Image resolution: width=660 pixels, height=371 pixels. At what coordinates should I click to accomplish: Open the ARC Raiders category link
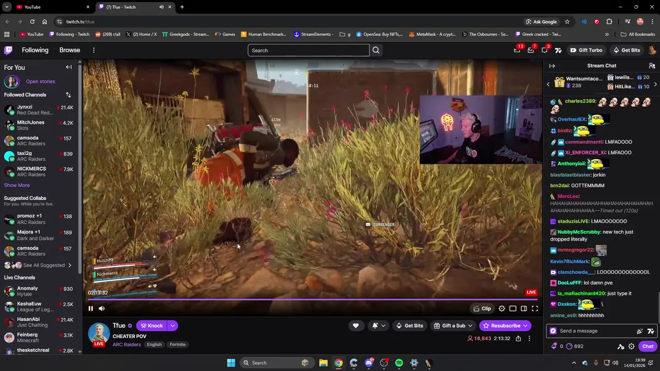pos(127,345)
